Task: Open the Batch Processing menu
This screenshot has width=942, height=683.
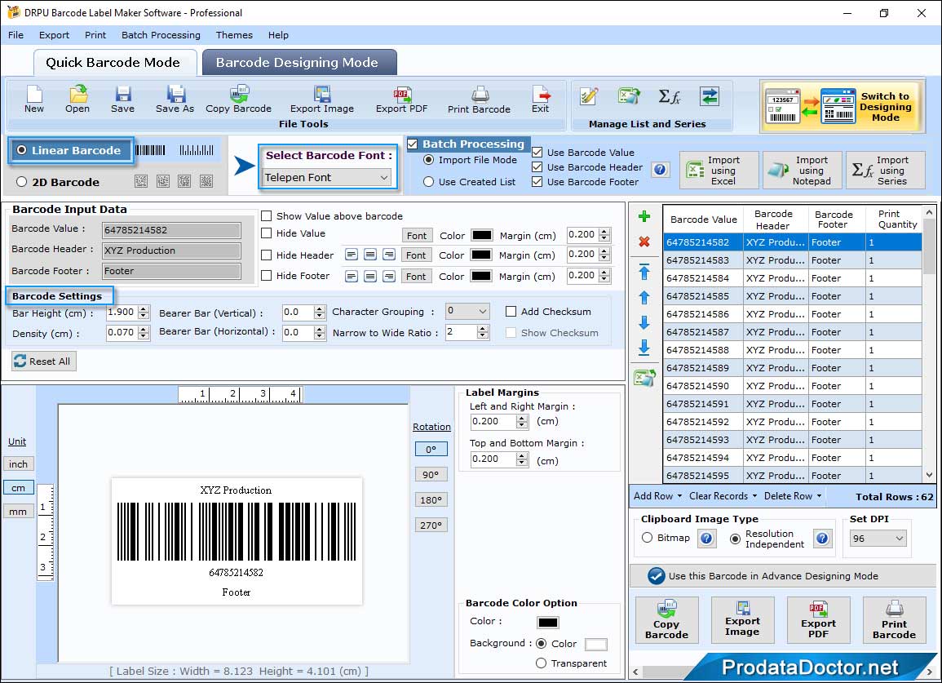Action: coord(161,35)
